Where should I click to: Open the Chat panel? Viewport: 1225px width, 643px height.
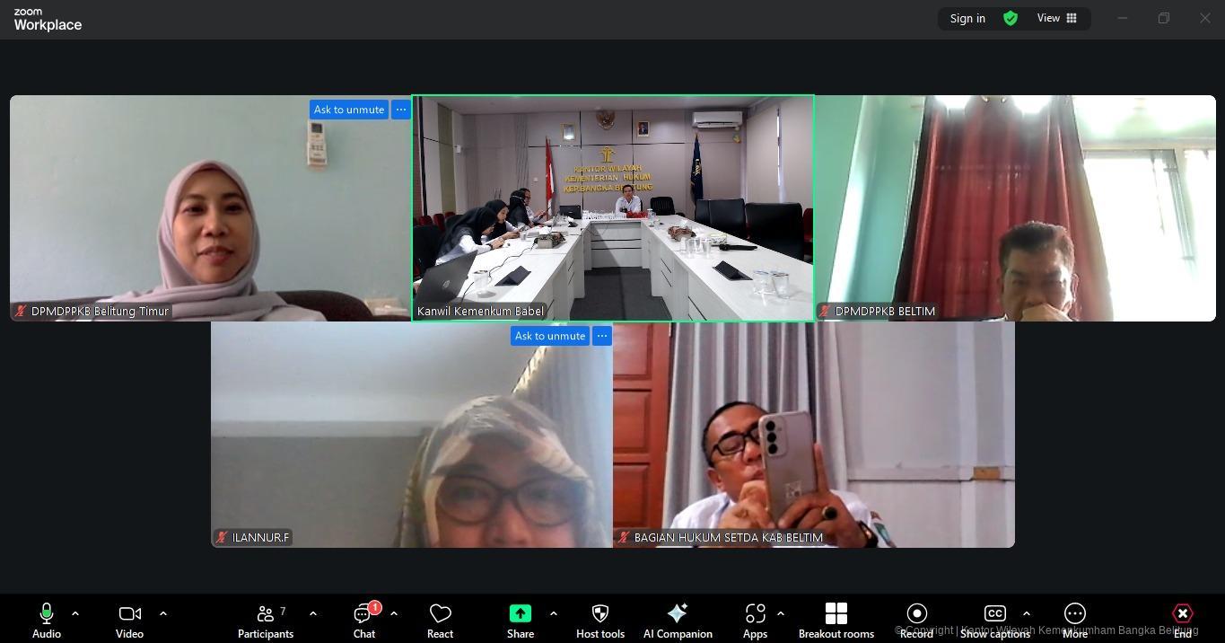(363, 621)
